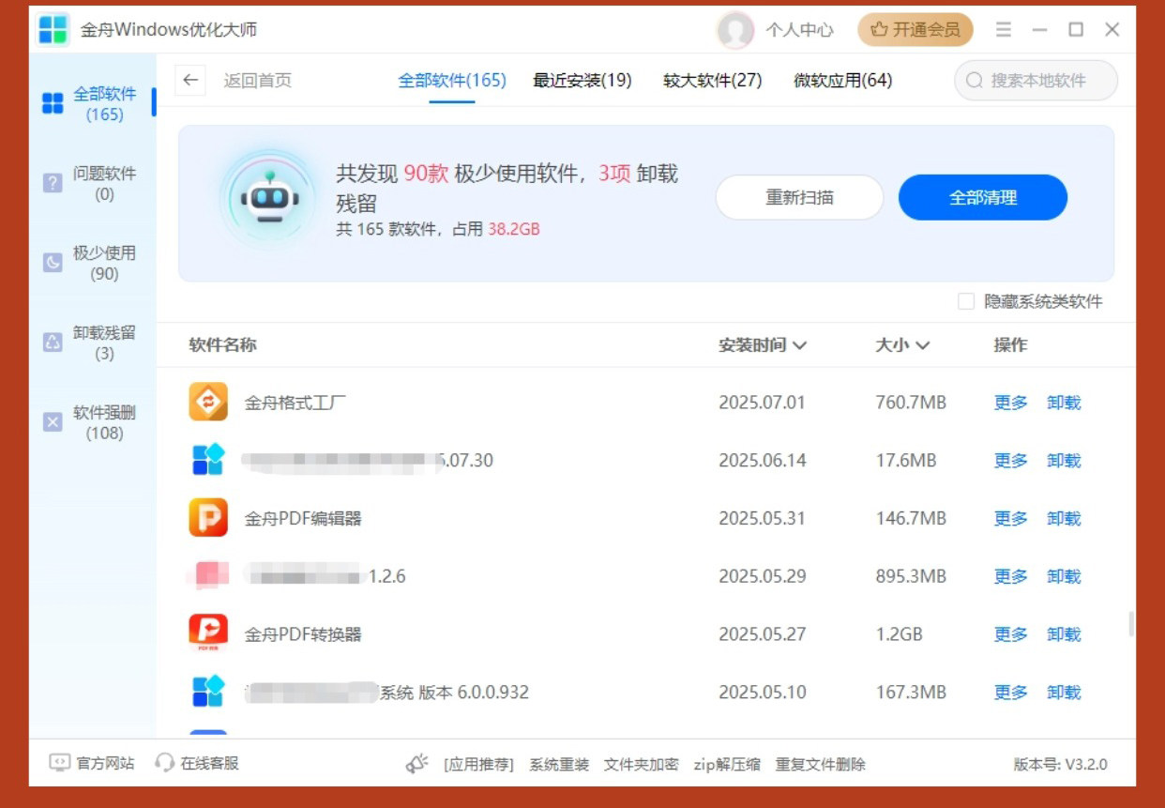Click the blue icon in the 2025.06.14 row
Image resolution: width=1165 pixels, height=808 pixels.
[208, 460]
